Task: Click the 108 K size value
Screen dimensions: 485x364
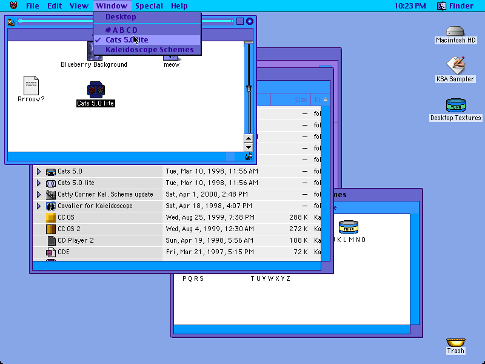Action: (298, 240)
